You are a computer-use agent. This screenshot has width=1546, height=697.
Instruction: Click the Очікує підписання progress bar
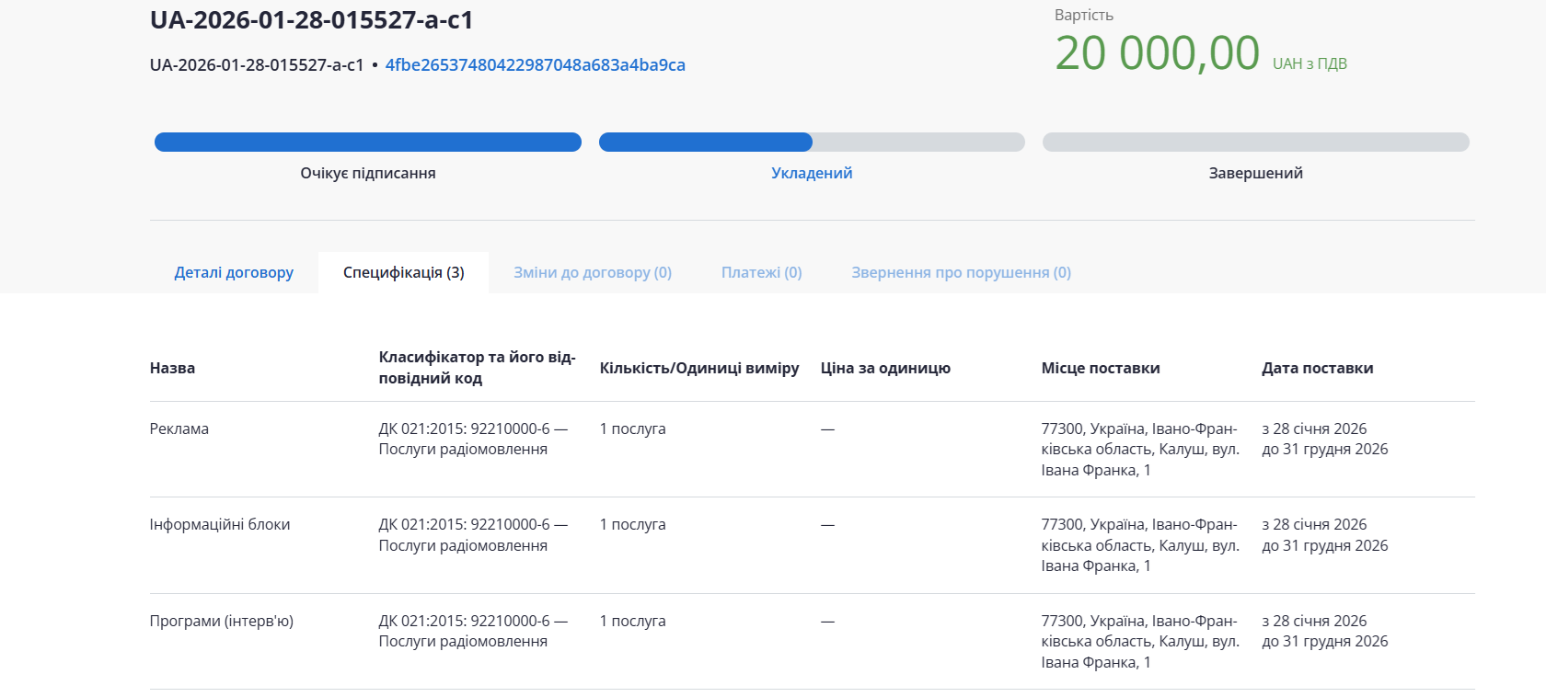pos(367,142)
